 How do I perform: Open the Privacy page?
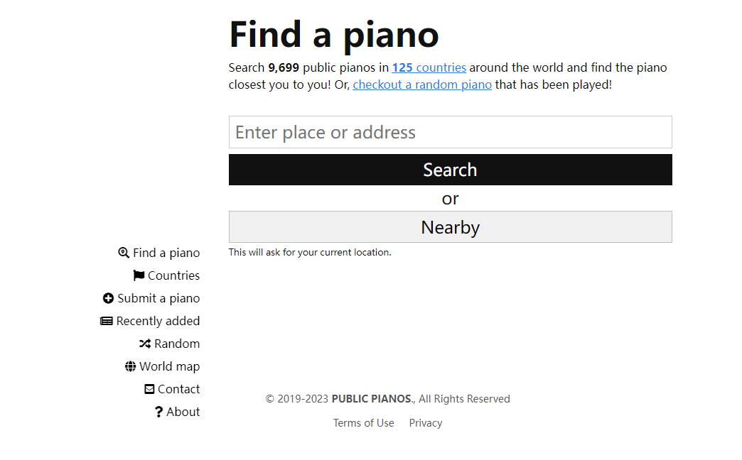click(x=425, y=422)
